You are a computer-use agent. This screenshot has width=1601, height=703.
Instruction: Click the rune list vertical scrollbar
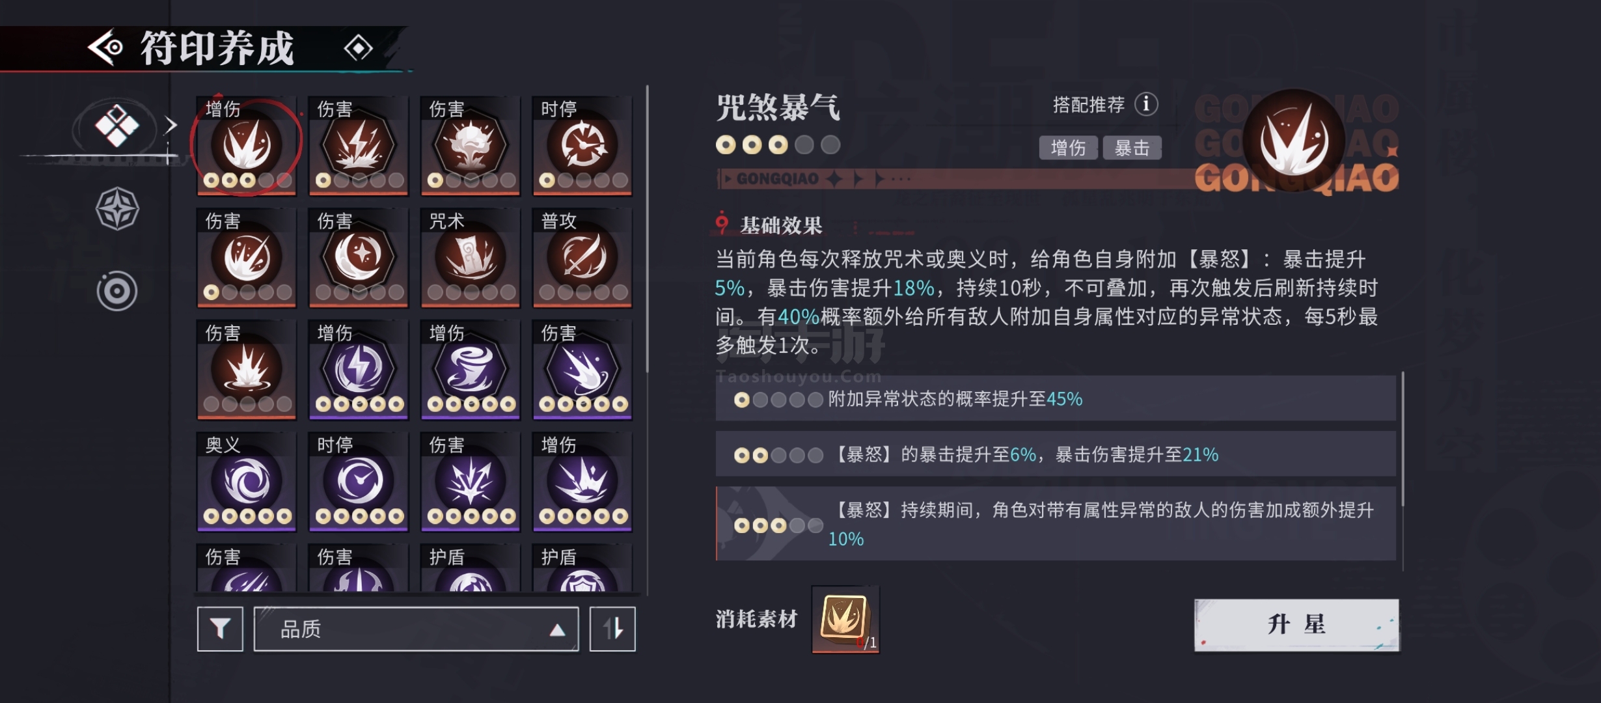tap(647, 228)
